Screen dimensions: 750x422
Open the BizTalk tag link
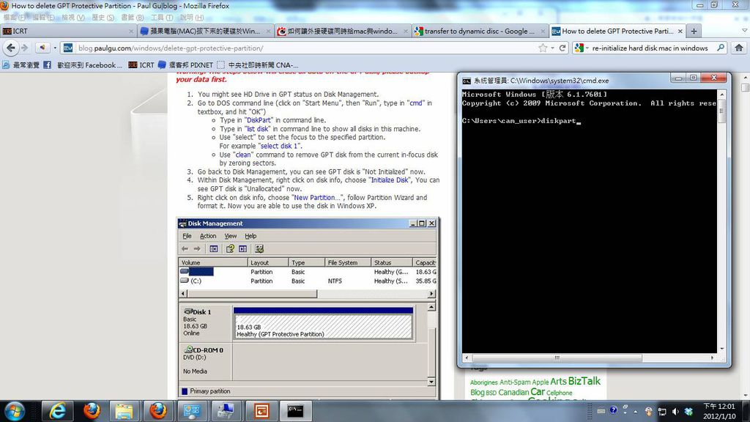coord(584,381)
